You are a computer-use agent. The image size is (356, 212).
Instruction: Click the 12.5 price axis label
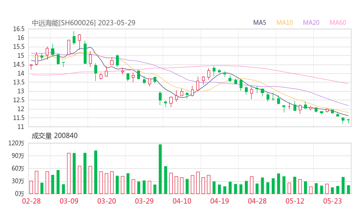[19, 100]
